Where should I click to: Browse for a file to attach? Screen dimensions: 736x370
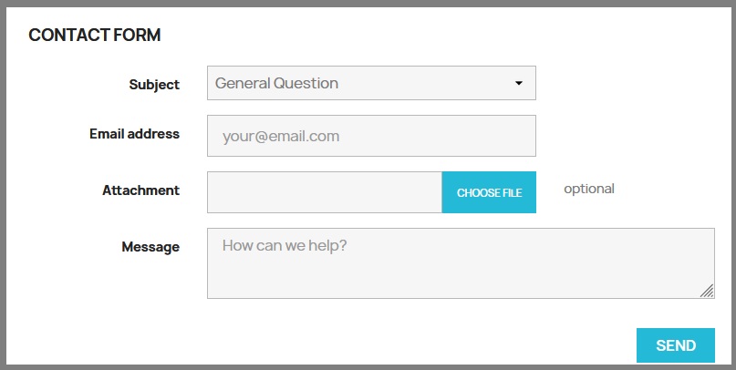(489, 192)
